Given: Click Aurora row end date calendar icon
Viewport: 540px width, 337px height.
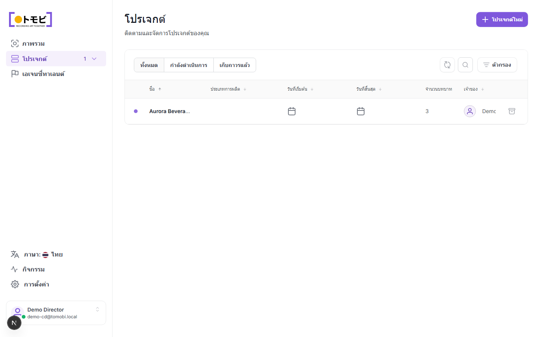Looking at the screenshot, I should coord(361,111).
